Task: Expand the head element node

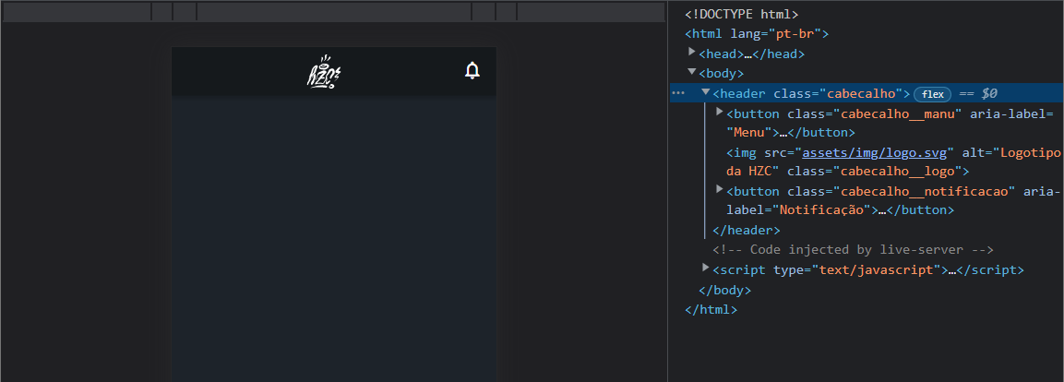Action: pyautogui.click(x=691, y=53)
